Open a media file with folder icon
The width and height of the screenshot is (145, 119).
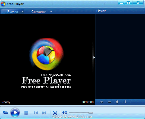5,112
